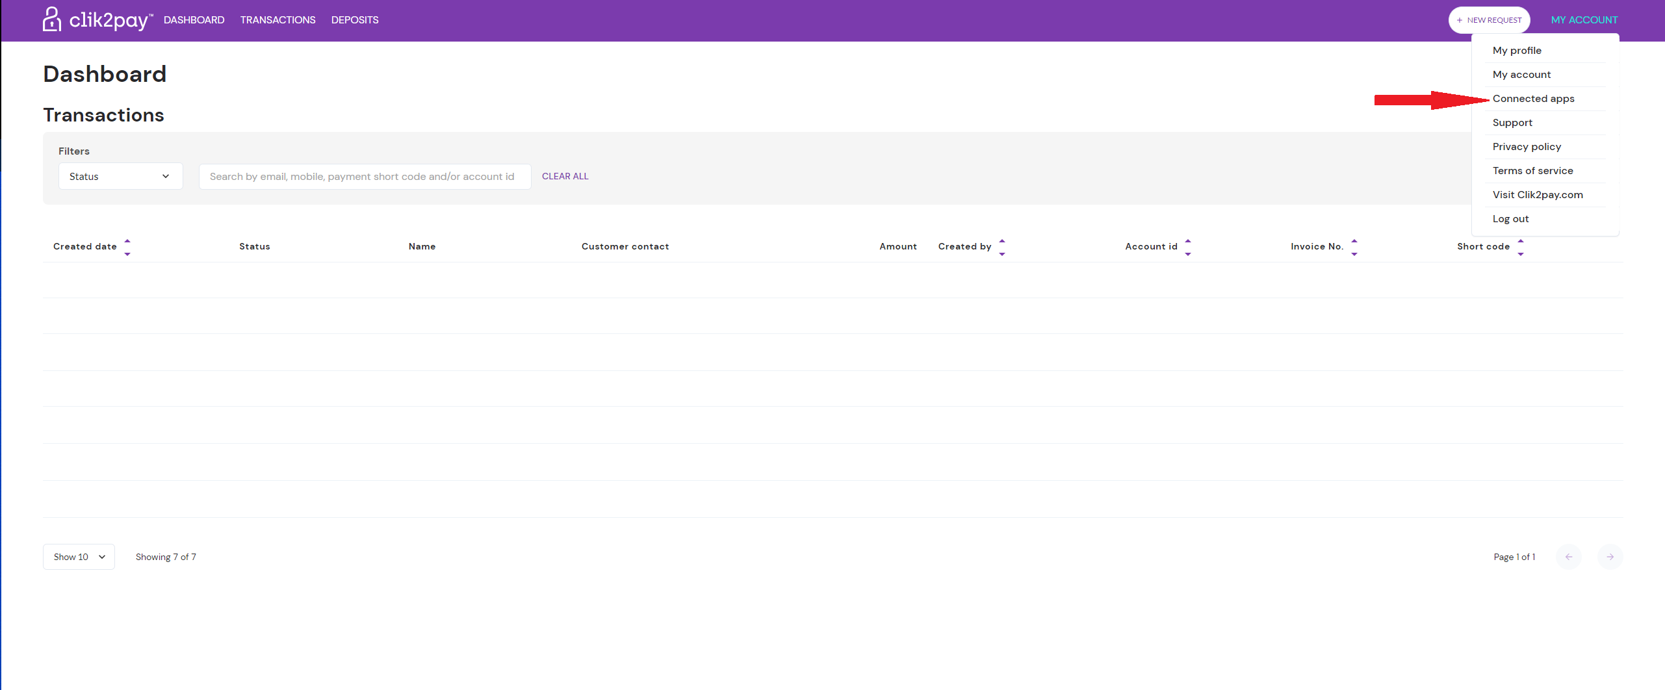Click the Customer contact column header
The width and height of the screenshot is (1665, 690).
point(625,247)
